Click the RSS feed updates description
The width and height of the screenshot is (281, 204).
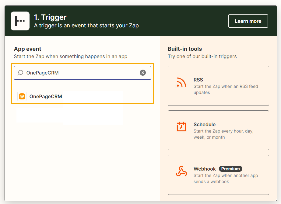226,89
